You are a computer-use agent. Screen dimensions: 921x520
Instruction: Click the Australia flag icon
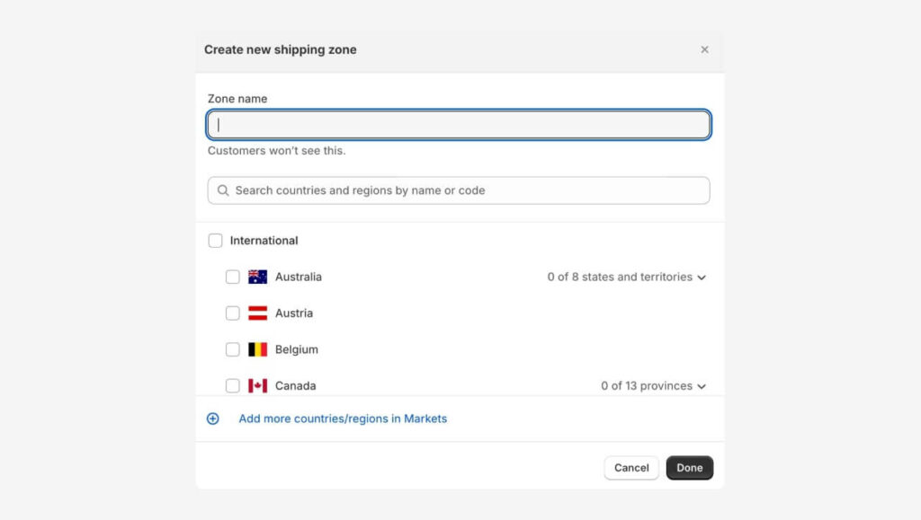(x=255, y=277)
